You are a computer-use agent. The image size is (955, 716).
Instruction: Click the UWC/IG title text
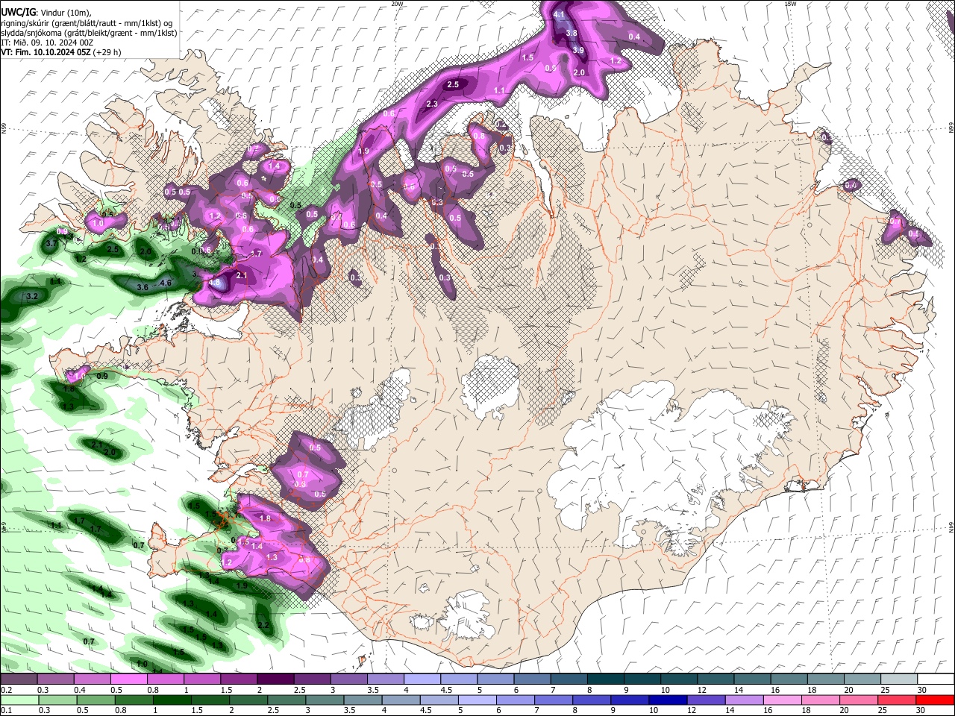pyautogui.click(x=17, y=12)
